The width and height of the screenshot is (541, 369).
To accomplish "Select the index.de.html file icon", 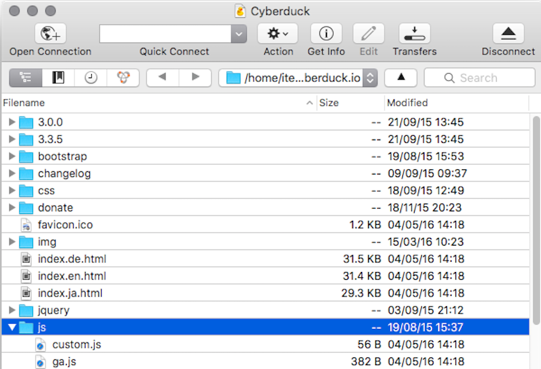I will [x=26, y=259].
